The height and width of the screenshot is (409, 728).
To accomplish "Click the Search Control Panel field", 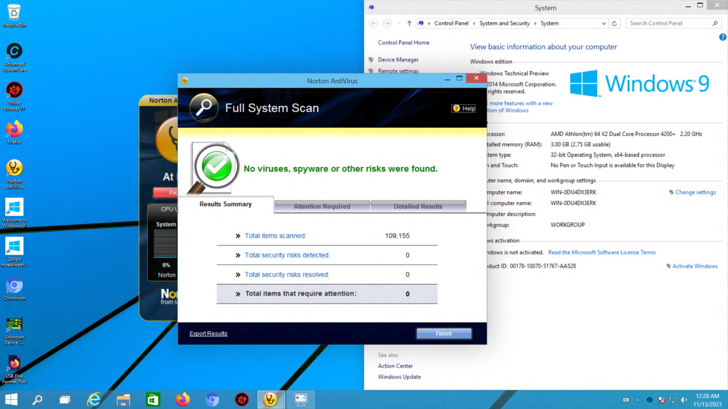I will pos(670,23).
